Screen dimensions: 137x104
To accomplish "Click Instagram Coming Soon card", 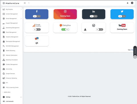I will point(65,14).
